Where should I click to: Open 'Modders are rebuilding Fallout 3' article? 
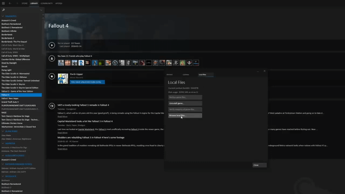click(91, 137)
